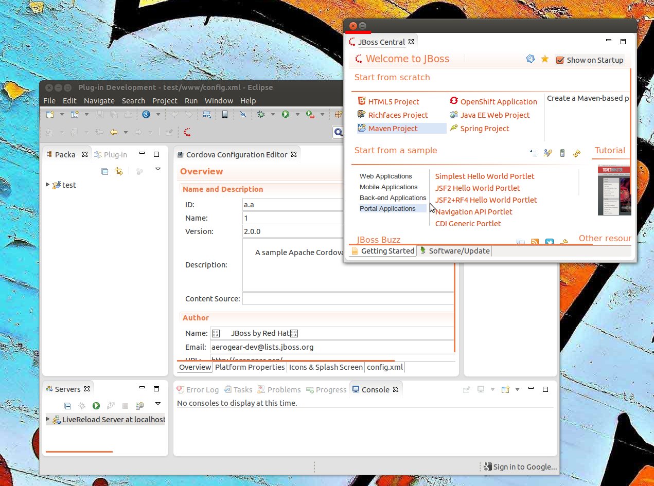The width and height of the screenshot is (654, 486).
Task: Click the search magnifier in Eclipse toolbar
Action: click(x=338, y=132)
